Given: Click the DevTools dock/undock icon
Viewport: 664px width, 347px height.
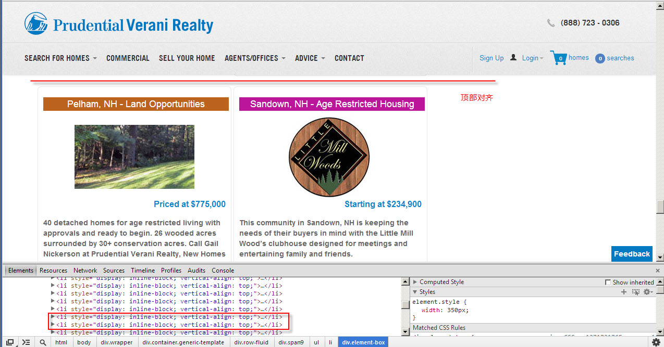Looking at the screenshot, I should (9, 342).
